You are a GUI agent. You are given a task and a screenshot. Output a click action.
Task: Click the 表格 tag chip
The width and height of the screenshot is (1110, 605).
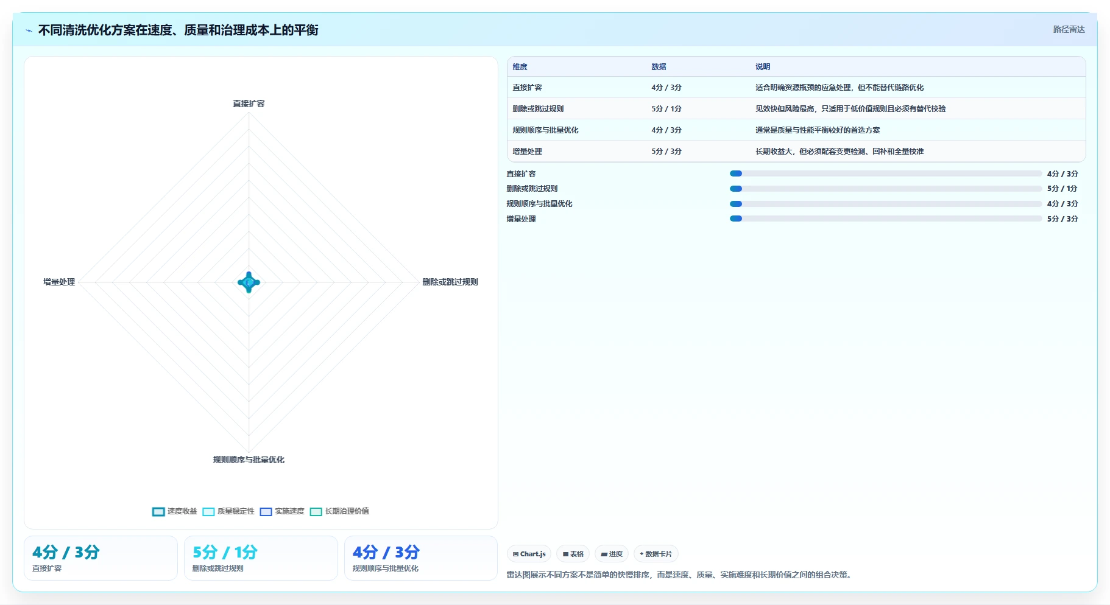point(573,554)
